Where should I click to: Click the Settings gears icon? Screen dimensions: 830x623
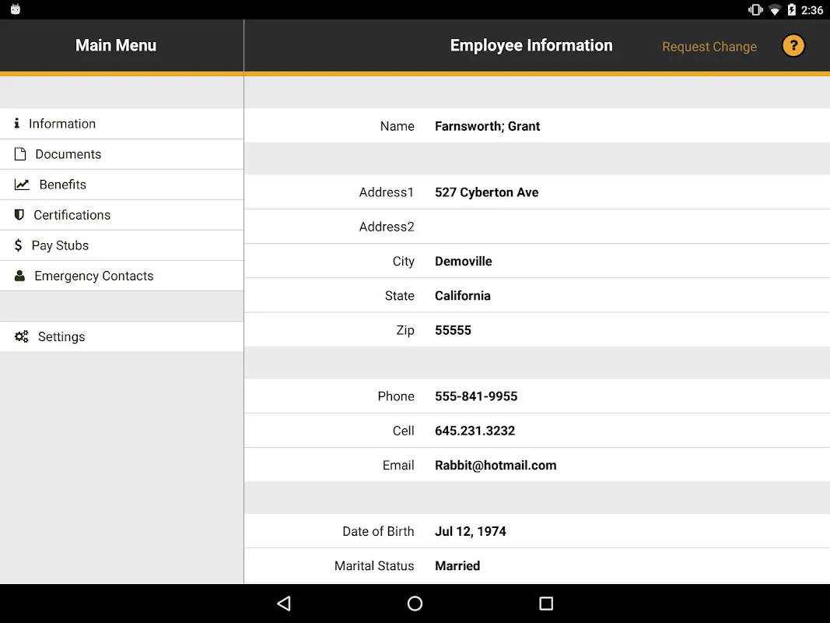pyautogui.click(x=21, y=336)
